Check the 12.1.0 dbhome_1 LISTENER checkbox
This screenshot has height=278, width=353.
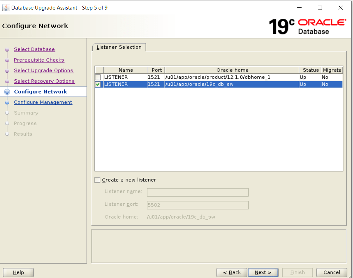98,77
